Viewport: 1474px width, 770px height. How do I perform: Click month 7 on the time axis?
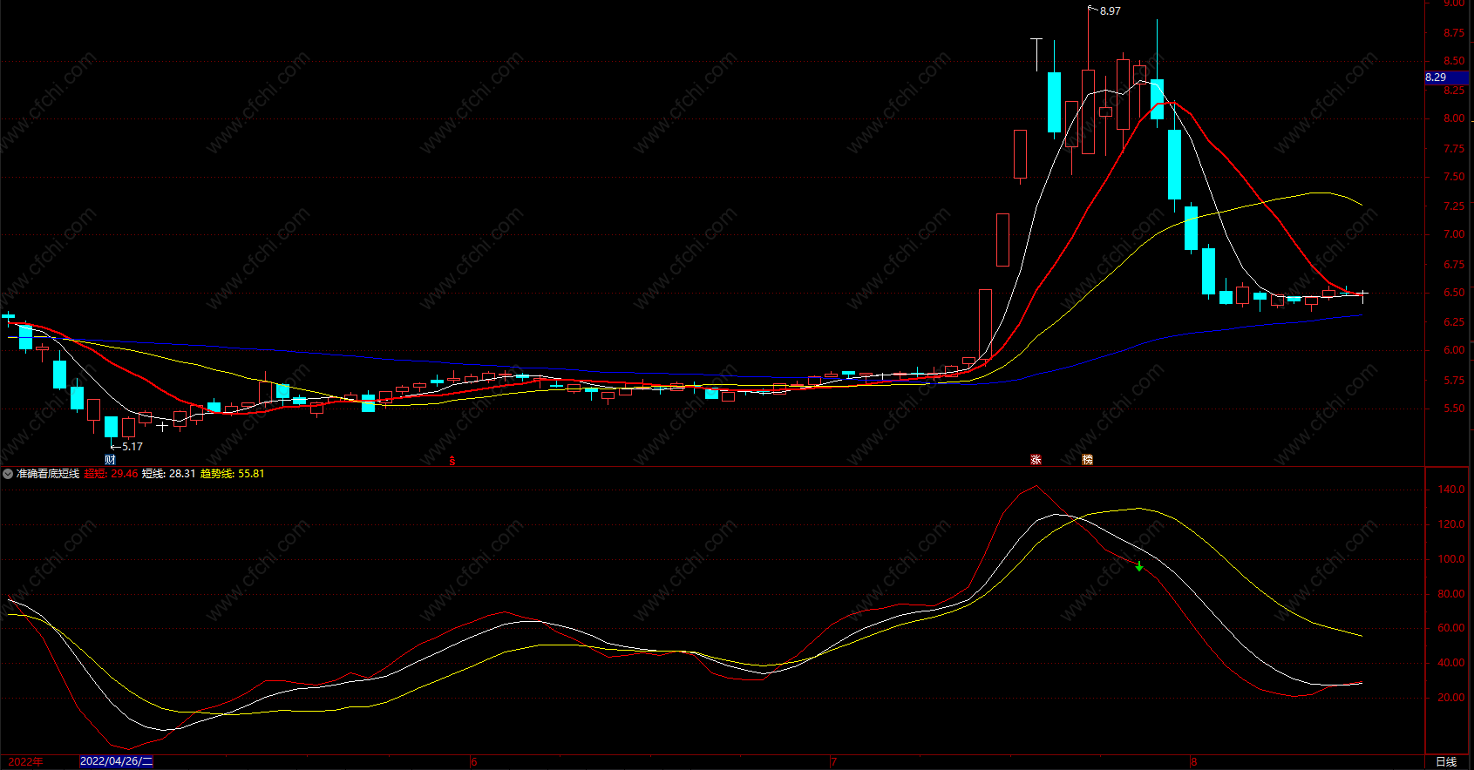tap(833, 761)
